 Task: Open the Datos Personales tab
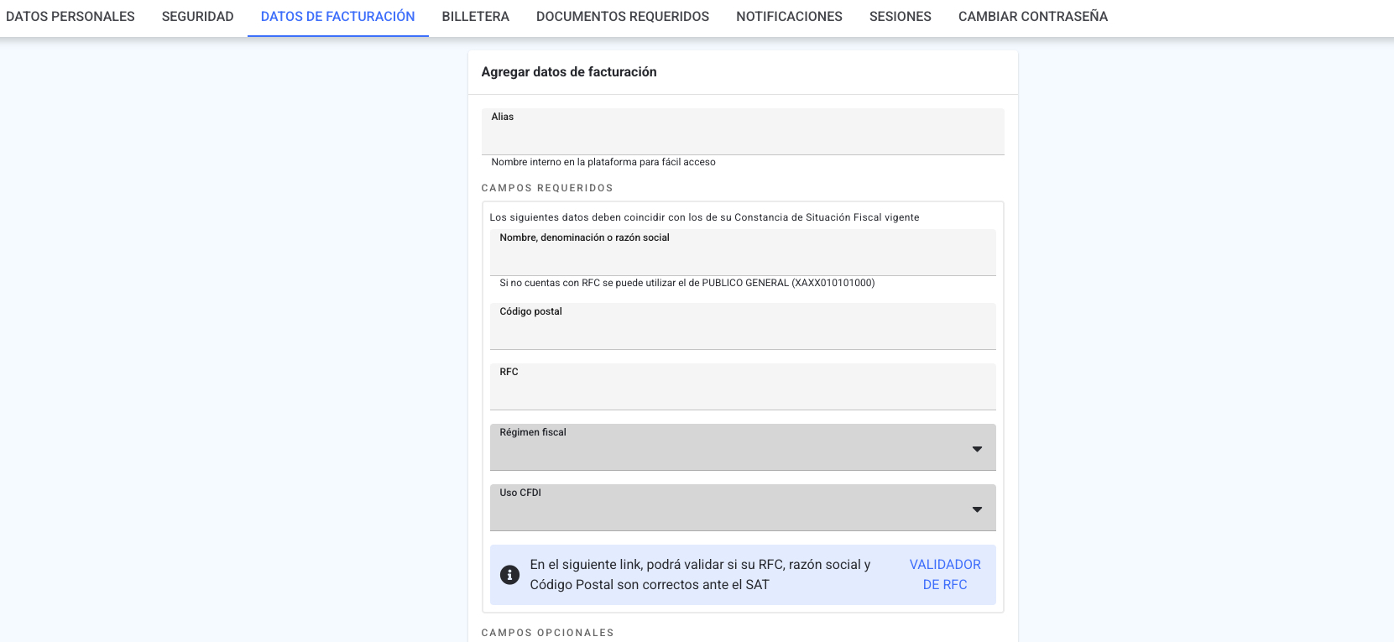point(70,17)
